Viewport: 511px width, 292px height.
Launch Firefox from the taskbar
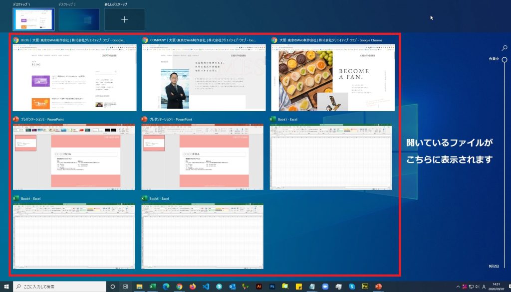tap(193, 287)
